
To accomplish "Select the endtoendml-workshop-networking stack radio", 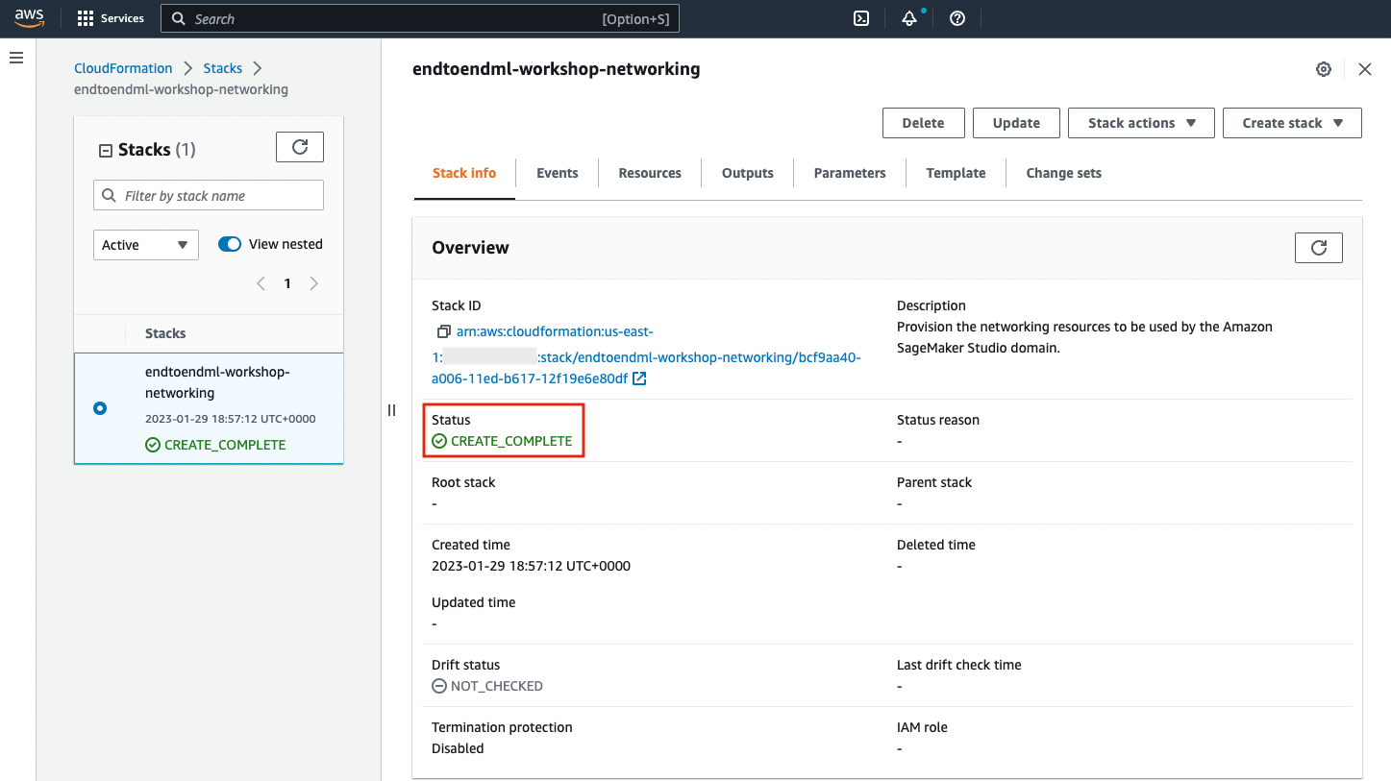I will coord(100,408).
